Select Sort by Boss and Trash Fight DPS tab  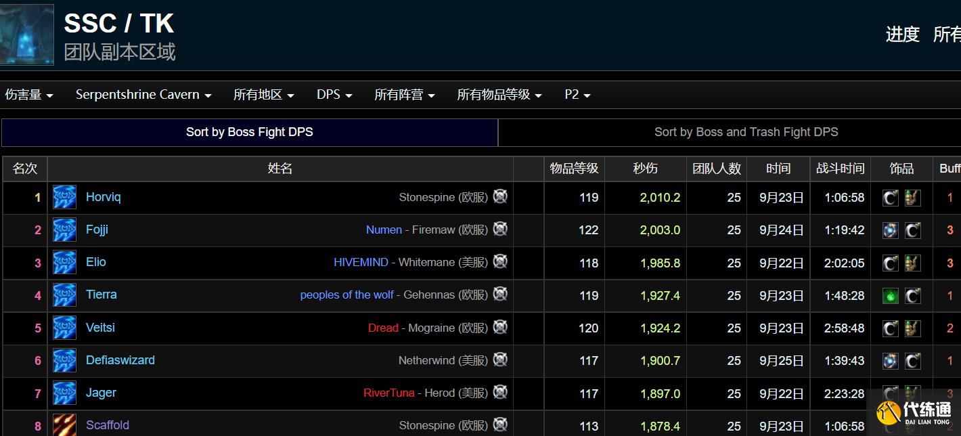[x=746, y=132]
